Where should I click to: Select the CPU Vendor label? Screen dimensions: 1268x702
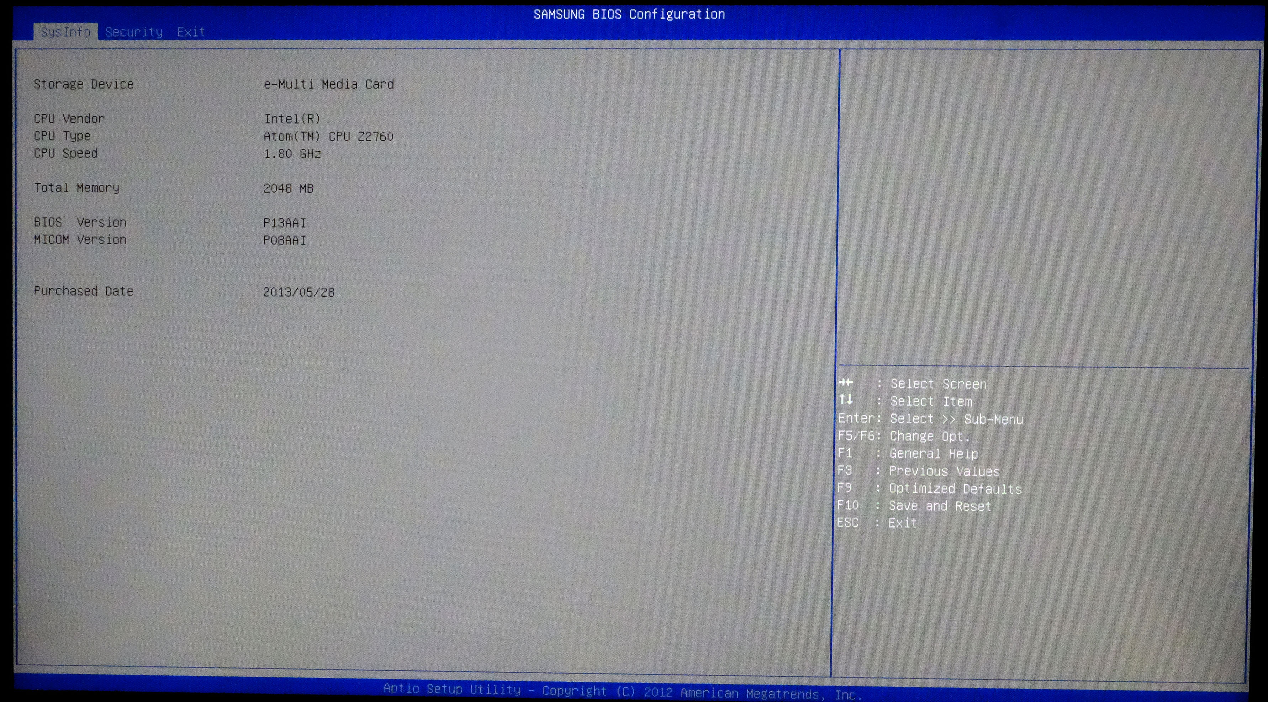click(x=69, y=118)
